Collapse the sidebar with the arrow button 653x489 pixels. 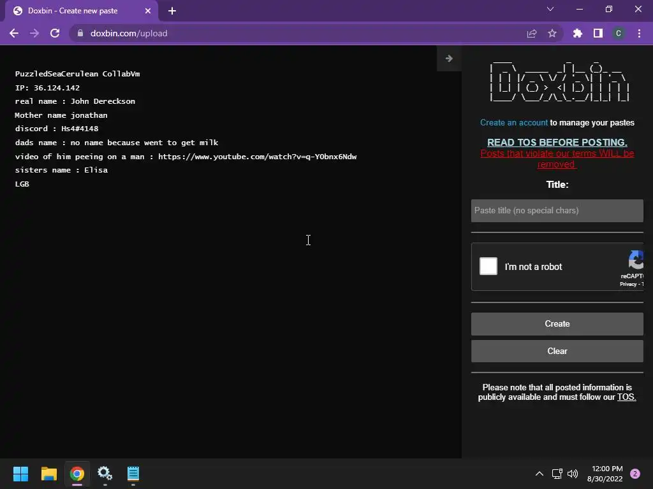(449, 59)
